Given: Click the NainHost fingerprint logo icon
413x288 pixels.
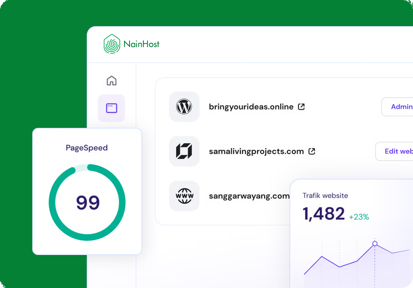Looking at the screenshot, I should [112, 44].
